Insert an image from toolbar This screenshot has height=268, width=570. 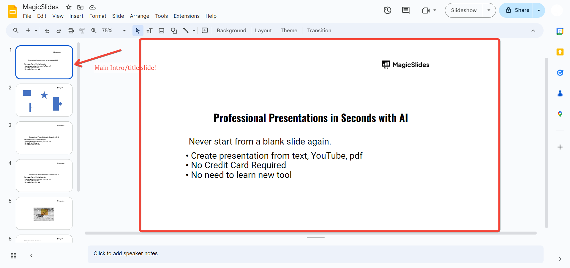point(162,31)
